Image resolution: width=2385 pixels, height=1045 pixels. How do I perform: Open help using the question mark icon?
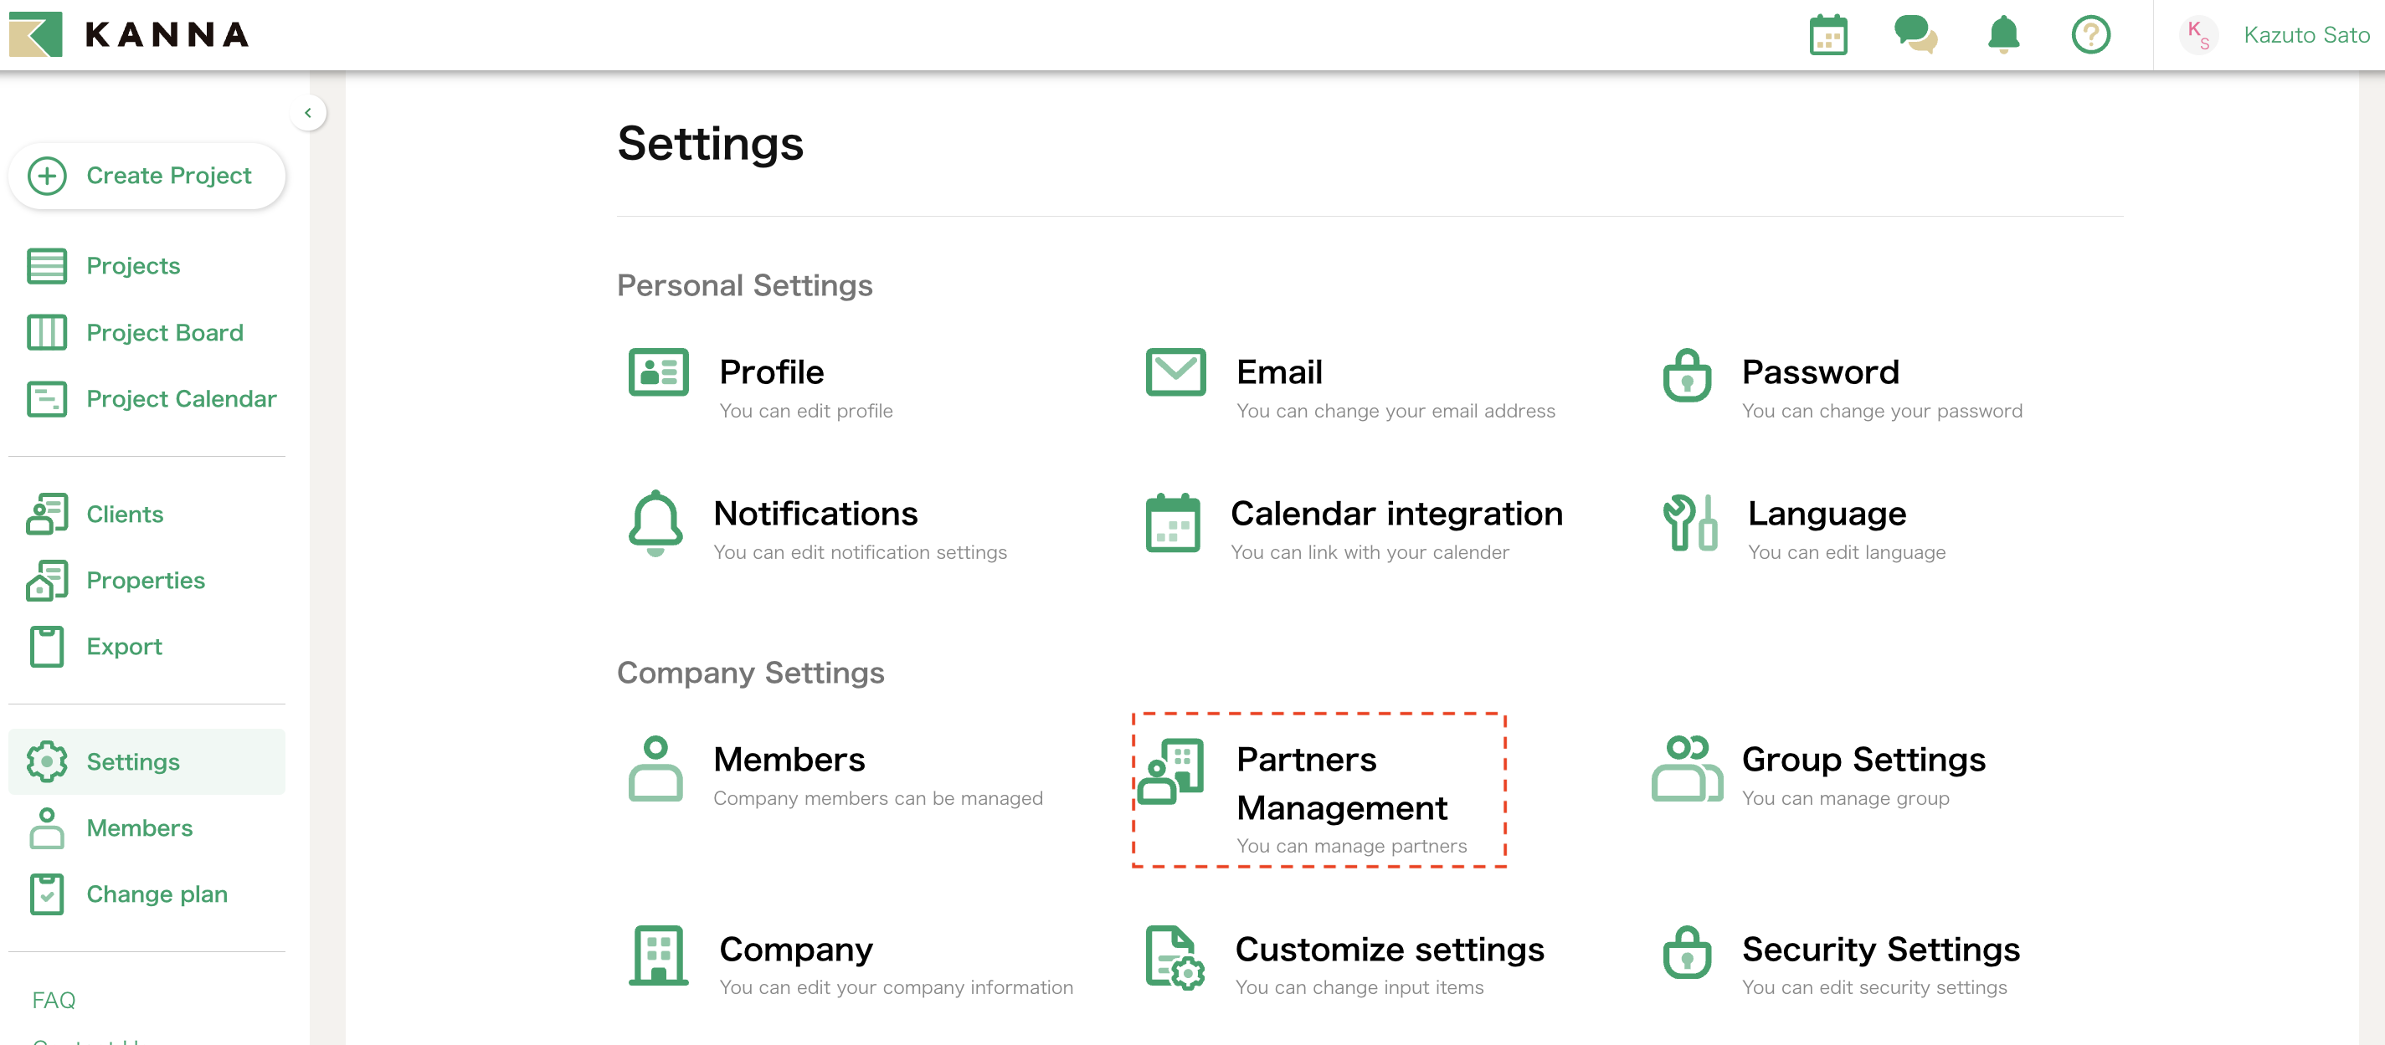tap(2090, 34)
